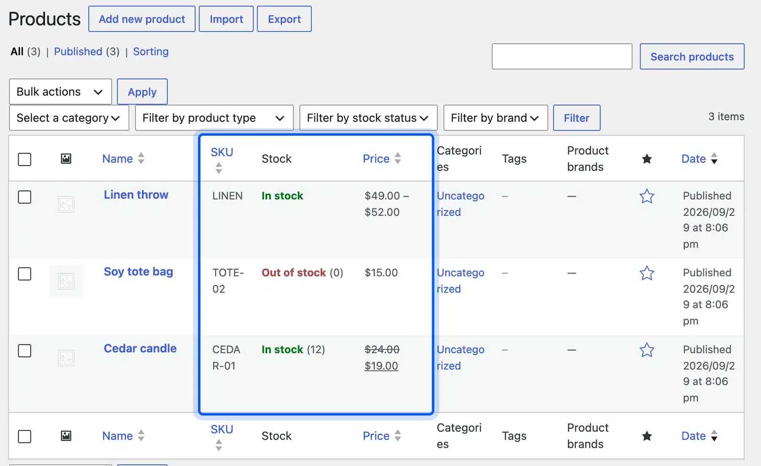Open the Soy tote bag product
This screenshot has width=761, height=466.
pyautogui.click(x=139, y=272)
